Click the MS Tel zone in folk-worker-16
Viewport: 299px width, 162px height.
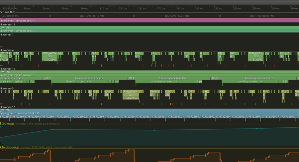pyautogui.click(x=216, y=78)
